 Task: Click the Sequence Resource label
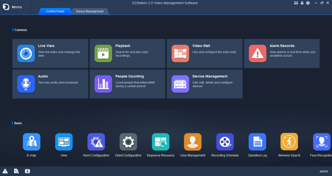coord(161,155)
